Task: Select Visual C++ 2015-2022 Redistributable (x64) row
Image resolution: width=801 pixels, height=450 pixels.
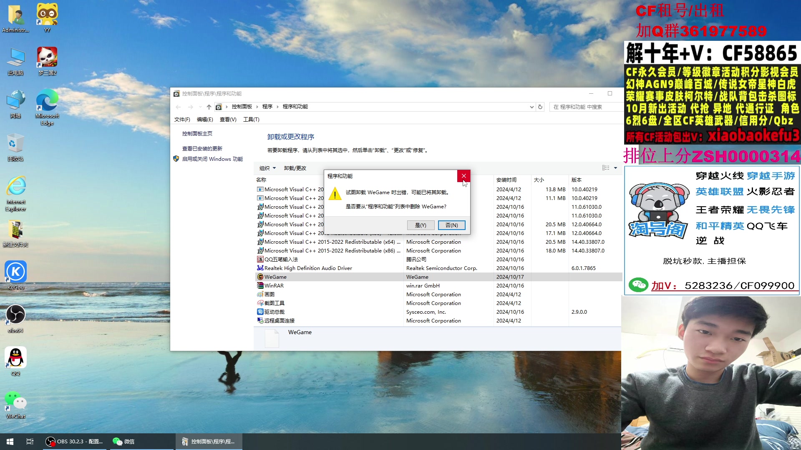Action: click(x=438, y=242)
